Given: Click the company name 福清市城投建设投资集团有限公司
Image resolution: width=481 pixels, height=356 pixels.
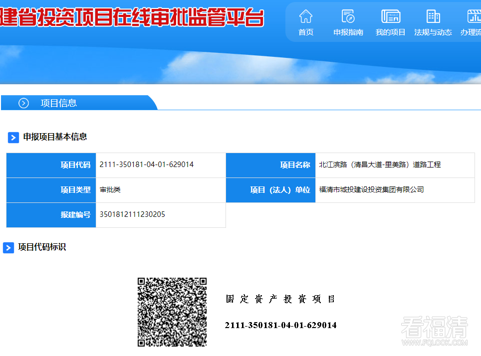Looking at the screenshot, I should (x=371, y=189).
